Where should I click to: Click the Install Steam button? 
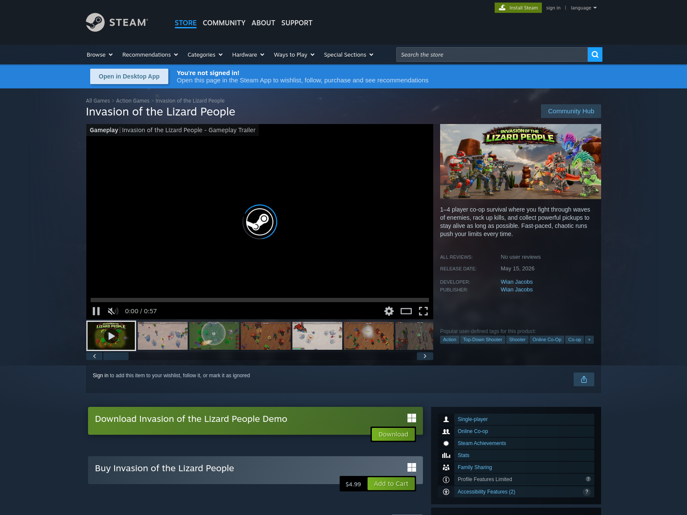[518, 8]
